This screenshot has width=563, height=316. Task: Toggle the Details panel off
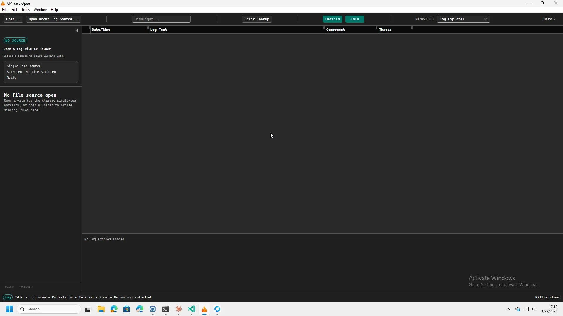point(332,19)
